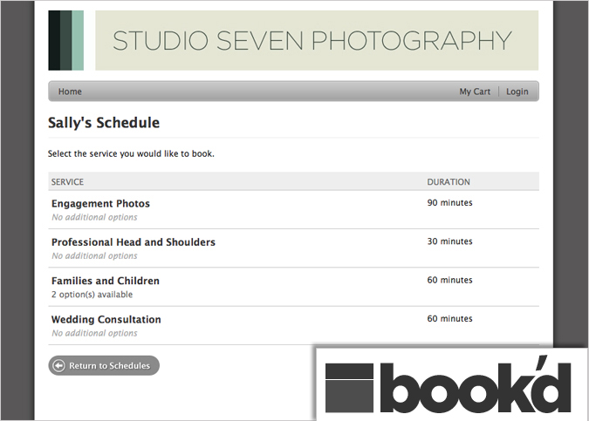Open the Home menu item
Screen dimensions: 589x421
[70, 92]
